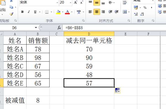This screenshot has width=166, height=109.
Task: Click the Percent Style button
Action: coord(145,7)
